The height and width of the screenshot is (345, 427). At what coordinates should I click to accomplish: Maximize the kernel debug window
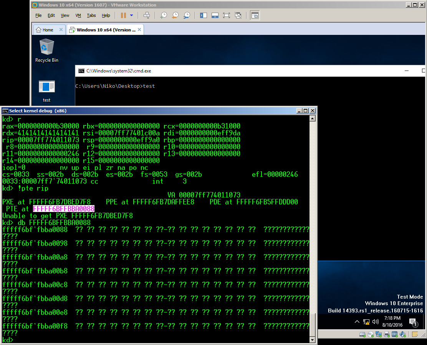(306, 111)
